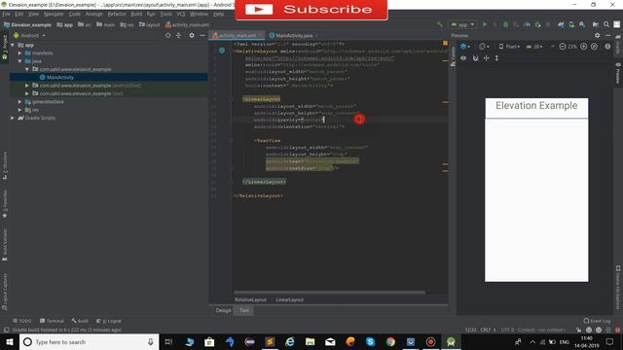Open Skype from the taskbar

370,341
